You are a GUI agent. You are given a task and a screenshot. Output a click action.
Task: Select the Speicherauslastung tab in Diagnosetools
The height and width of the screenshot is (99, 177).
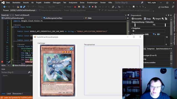coord(162,49)
